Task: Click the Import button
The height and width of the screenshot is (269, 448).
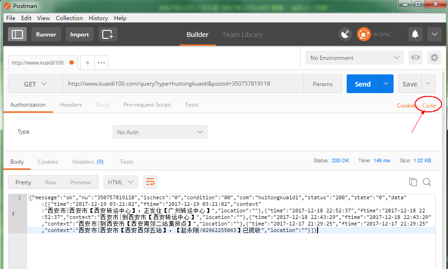Action: [x=79, y=35]
